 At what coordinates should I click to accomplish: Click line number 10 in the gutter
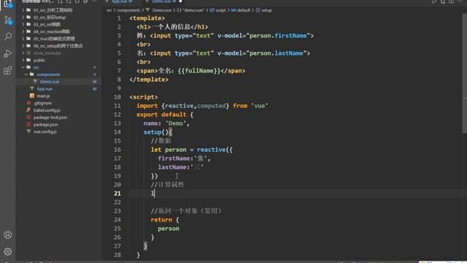117,97
